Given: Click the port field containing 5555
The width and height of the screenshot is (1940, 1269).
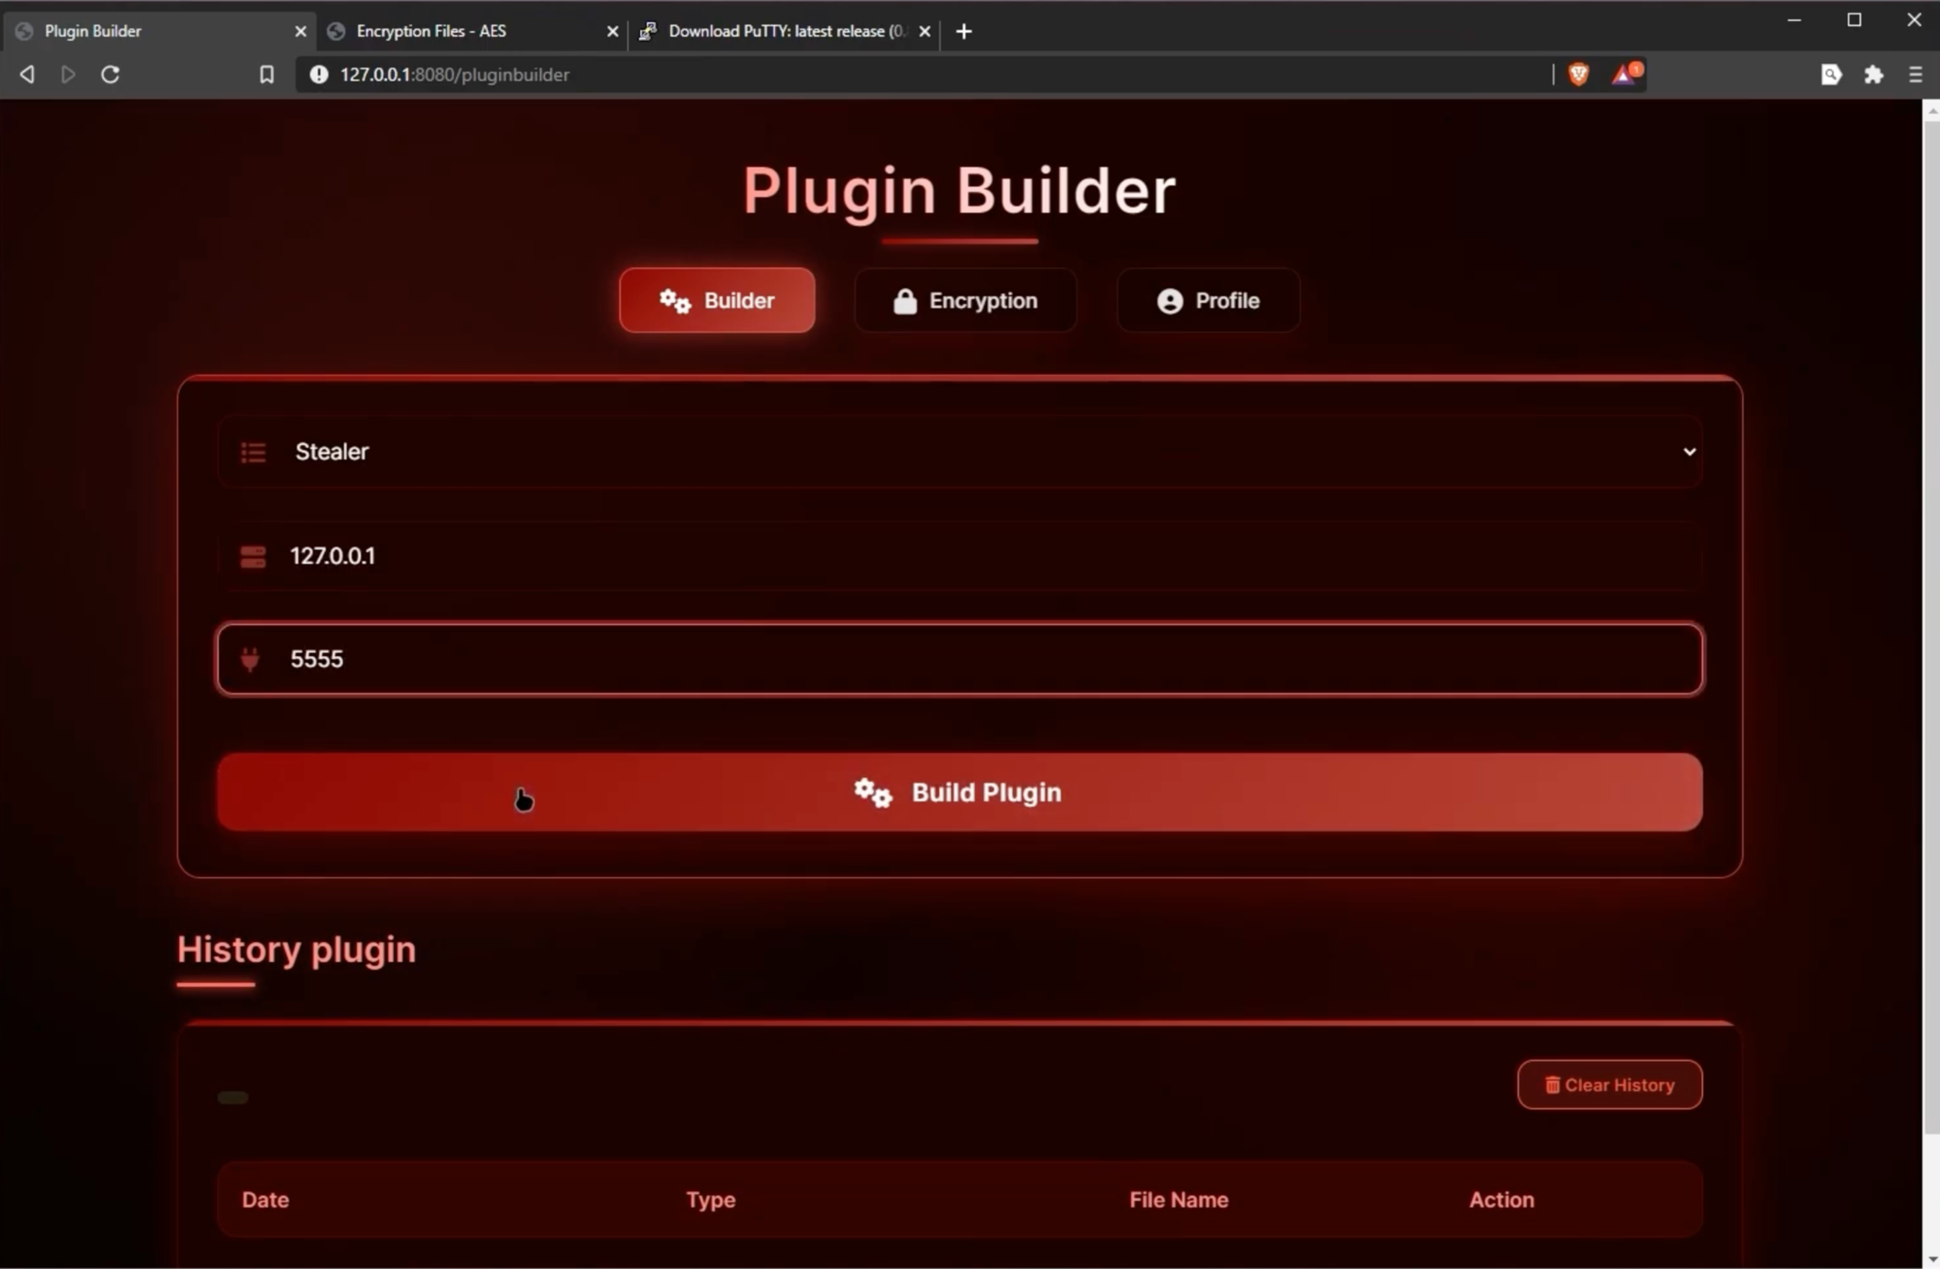Looking at the screenshot, I should pos(959,658).
